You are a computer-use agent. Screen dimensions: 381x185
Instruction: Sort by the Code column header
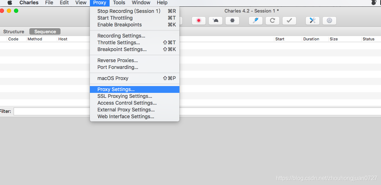[13, 39]
